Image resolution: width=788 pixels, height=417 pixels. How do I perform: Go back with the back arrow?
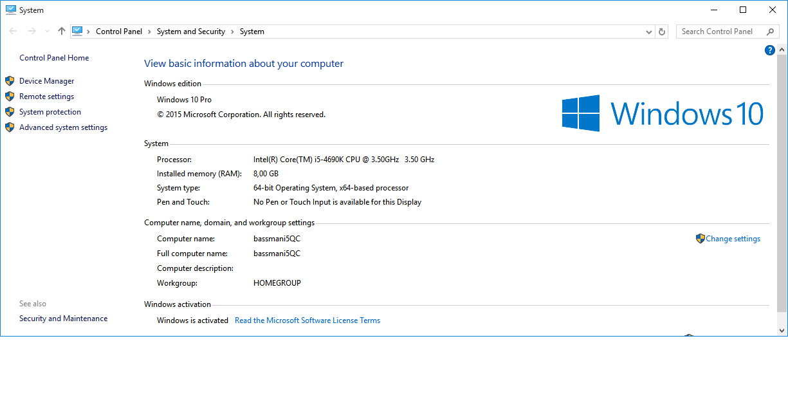[13, 31]
